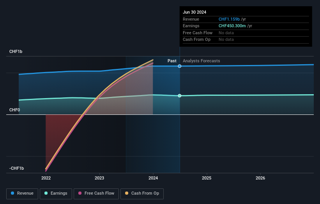
Task: Click the teal Earnings legend dot
Action: [x=46, y=193]
